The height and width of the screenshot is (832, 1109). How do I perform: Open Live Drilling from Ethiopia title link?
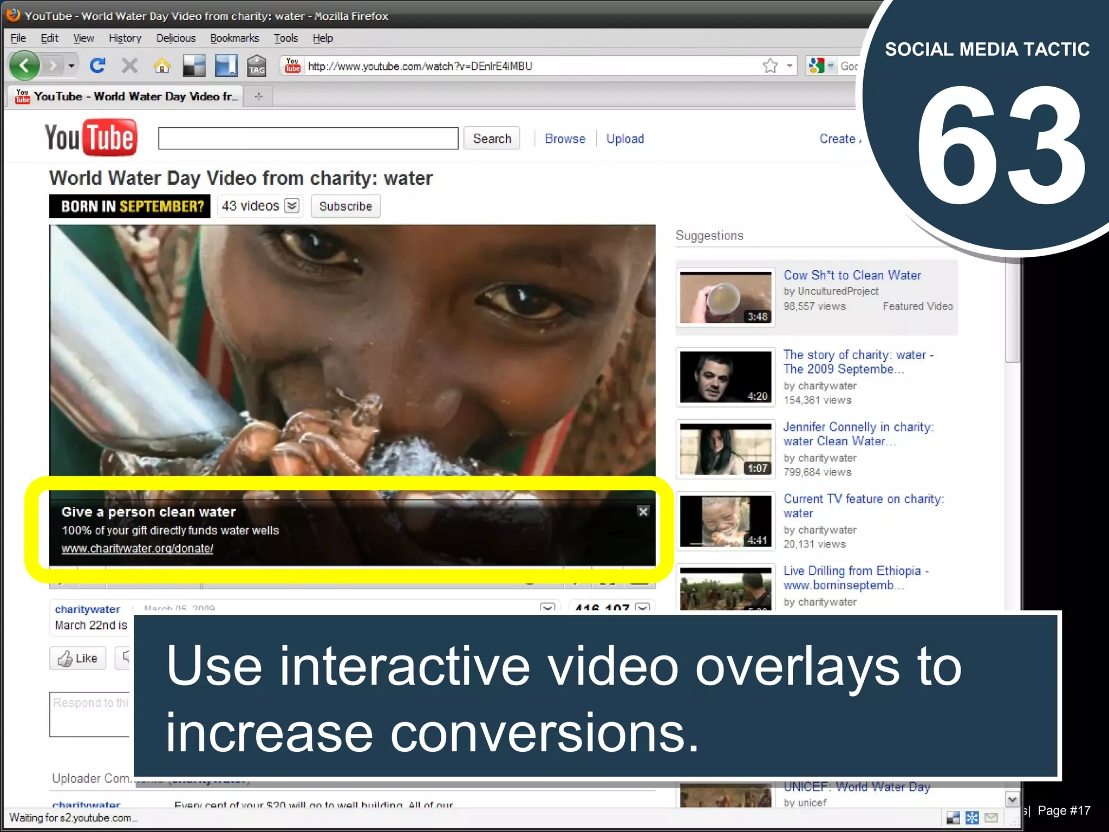pyautogui.click(x=856, y=578)
